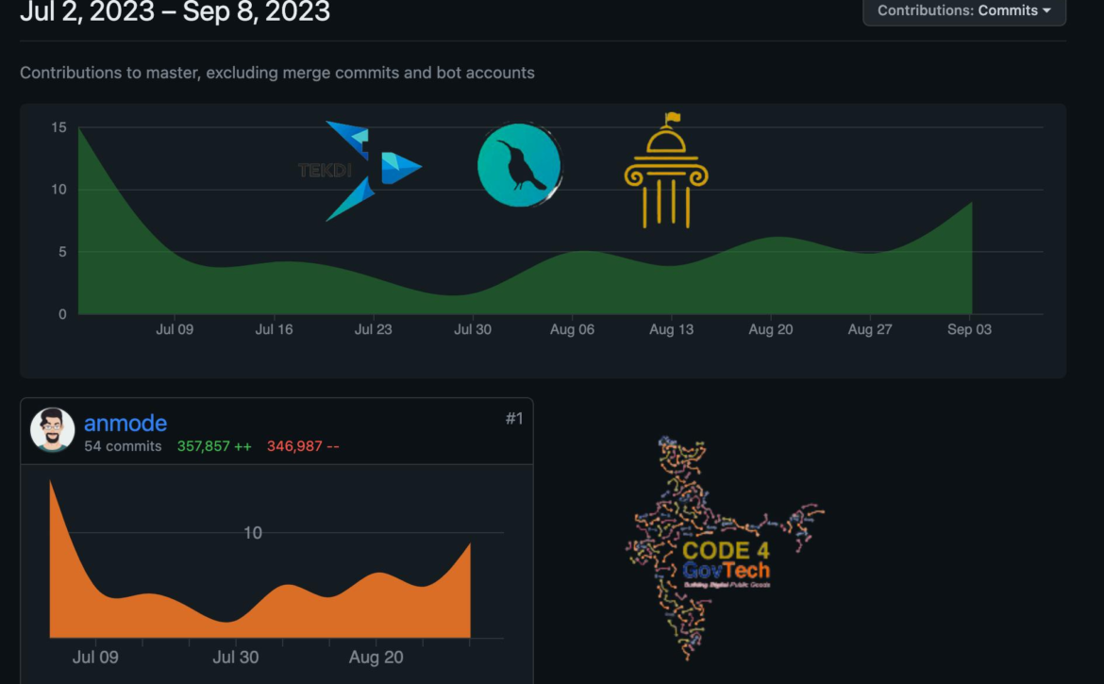Open the anmode username link

coord(125,424)
